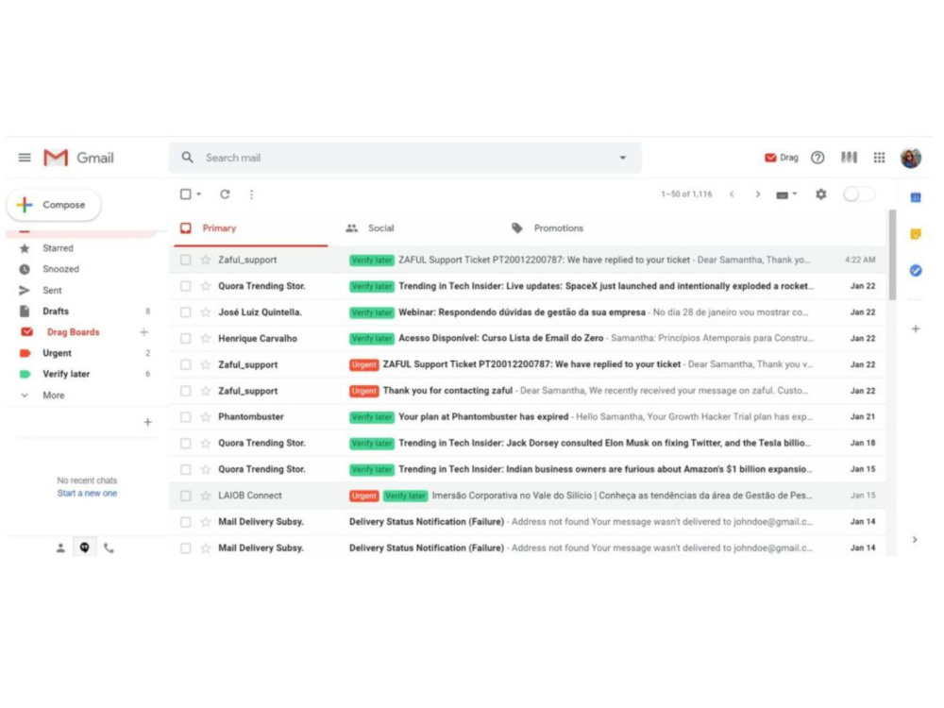944x708 pixels.
Task: Open Drag Boards in sidebar
Action: click(x=73, y=332)
